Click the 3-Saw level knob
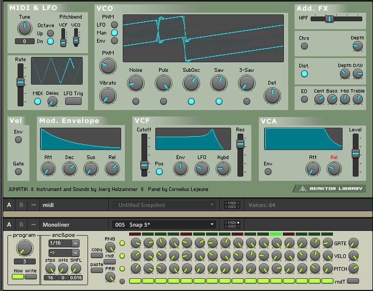The image size is (373, 291). [247, 83]
